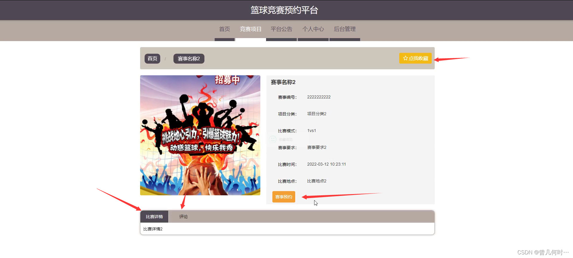Select the 1vs1 match mode value
This screenshot has width=573, height=258.
[311, 130]
